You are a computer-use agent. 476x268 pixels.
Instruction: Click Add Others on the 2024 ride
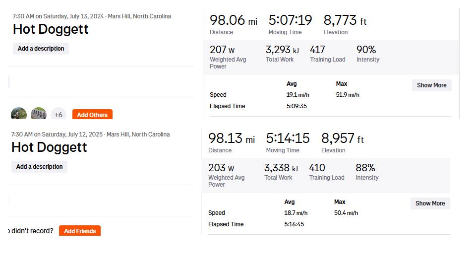pyautogui.click(x=92, y=115)
